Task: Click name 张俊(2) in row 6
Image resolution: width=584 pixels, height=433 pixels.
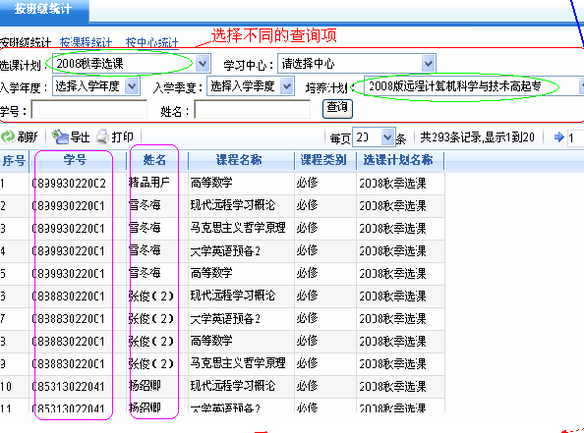Action: [151, 297]
